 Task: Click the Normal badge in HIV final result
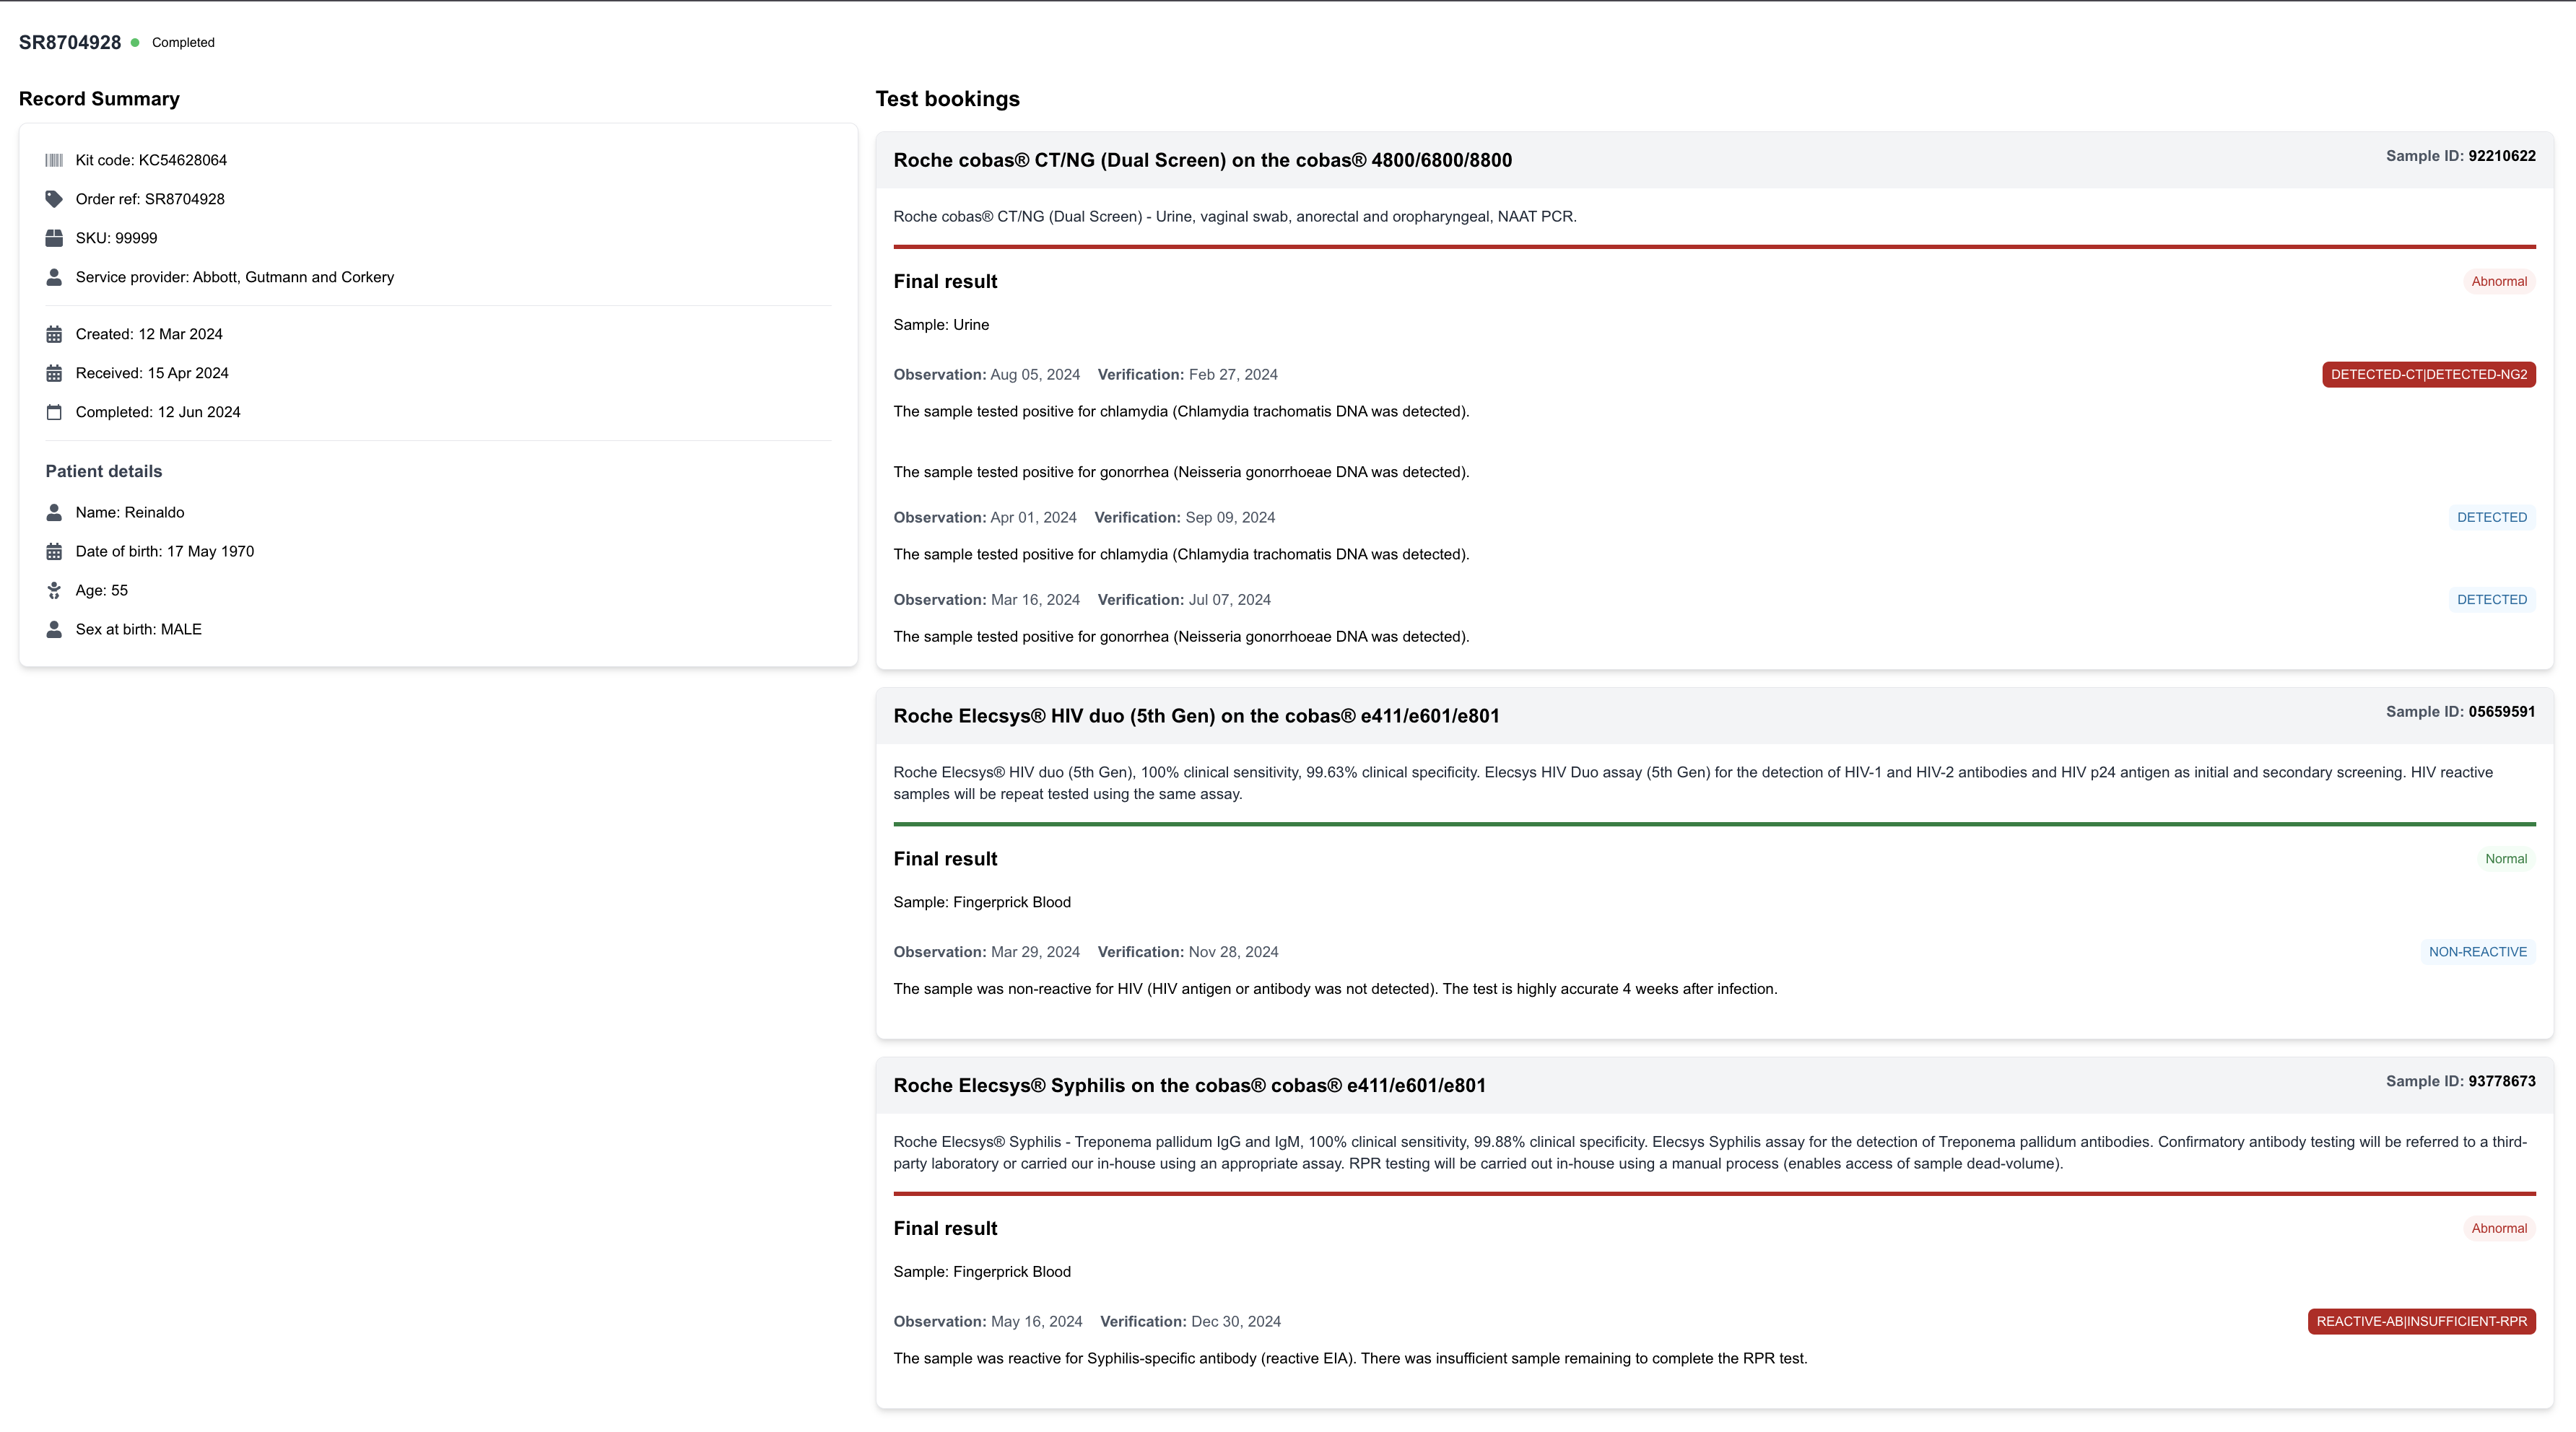tap(2506, 859)
